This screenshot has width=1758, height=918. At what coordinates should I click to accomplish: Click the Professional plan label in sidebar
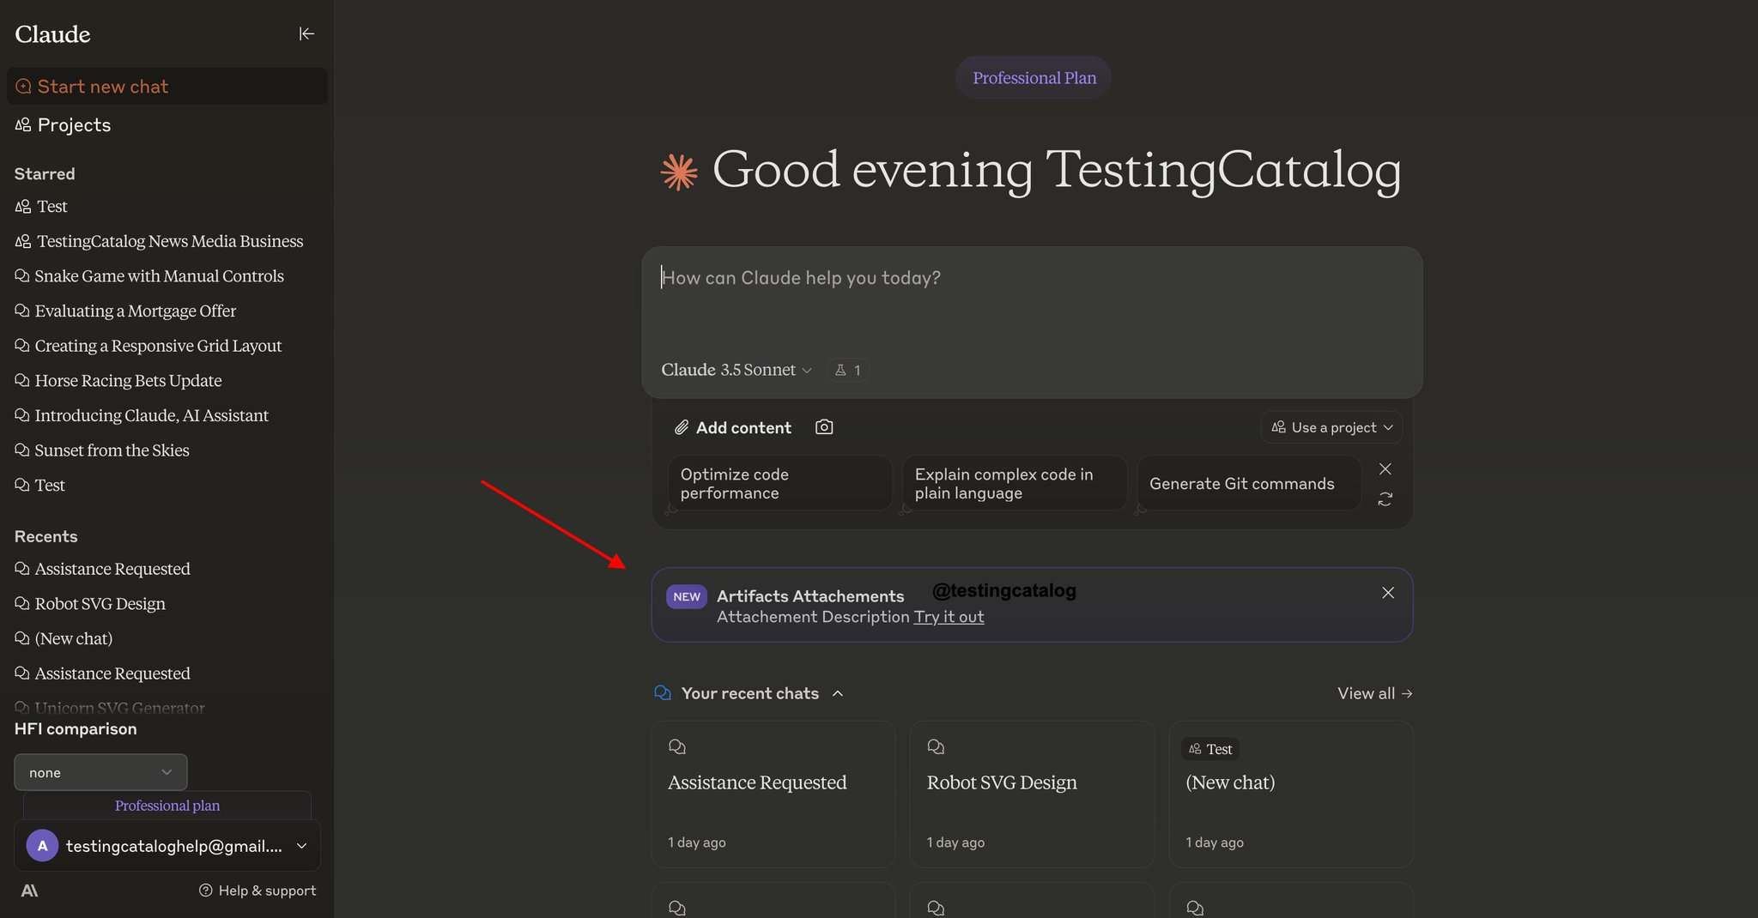pyautogui.click(x=167, y=806)
